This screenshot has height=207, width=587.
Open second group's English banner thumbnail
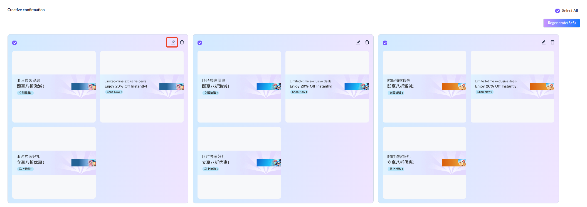tap(327, 86)
